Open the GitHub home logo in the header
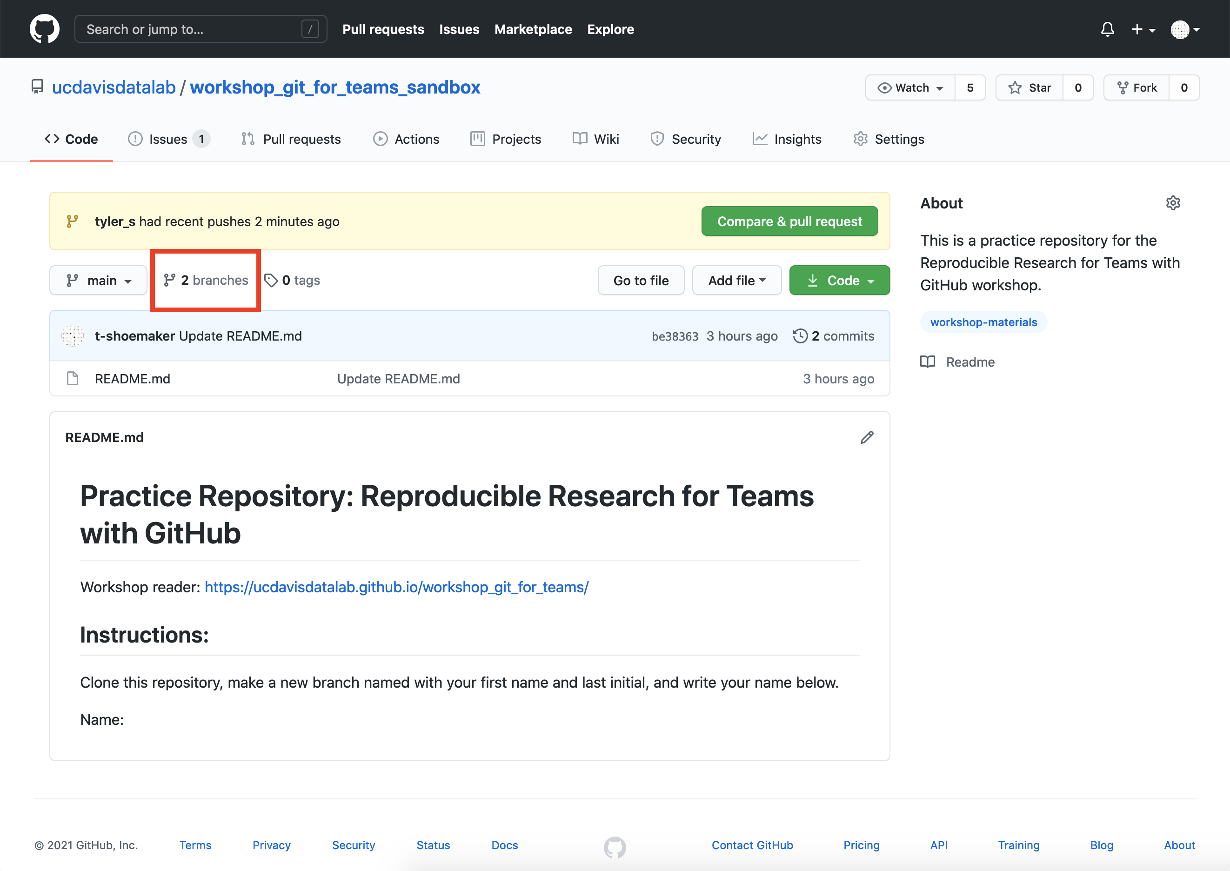 point(45,29)
